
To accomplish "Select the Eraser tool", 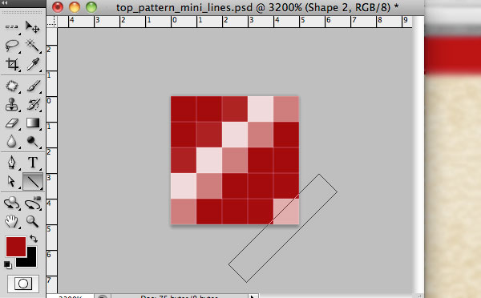I will pyautogui.click(x=12, y=123).
